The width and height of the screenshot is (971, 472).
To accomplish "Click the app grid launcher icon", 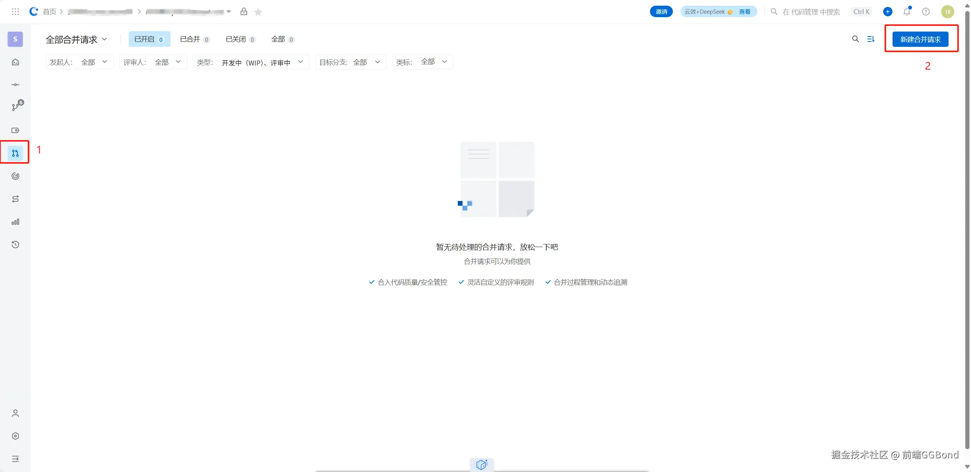I will pos(15,12).
